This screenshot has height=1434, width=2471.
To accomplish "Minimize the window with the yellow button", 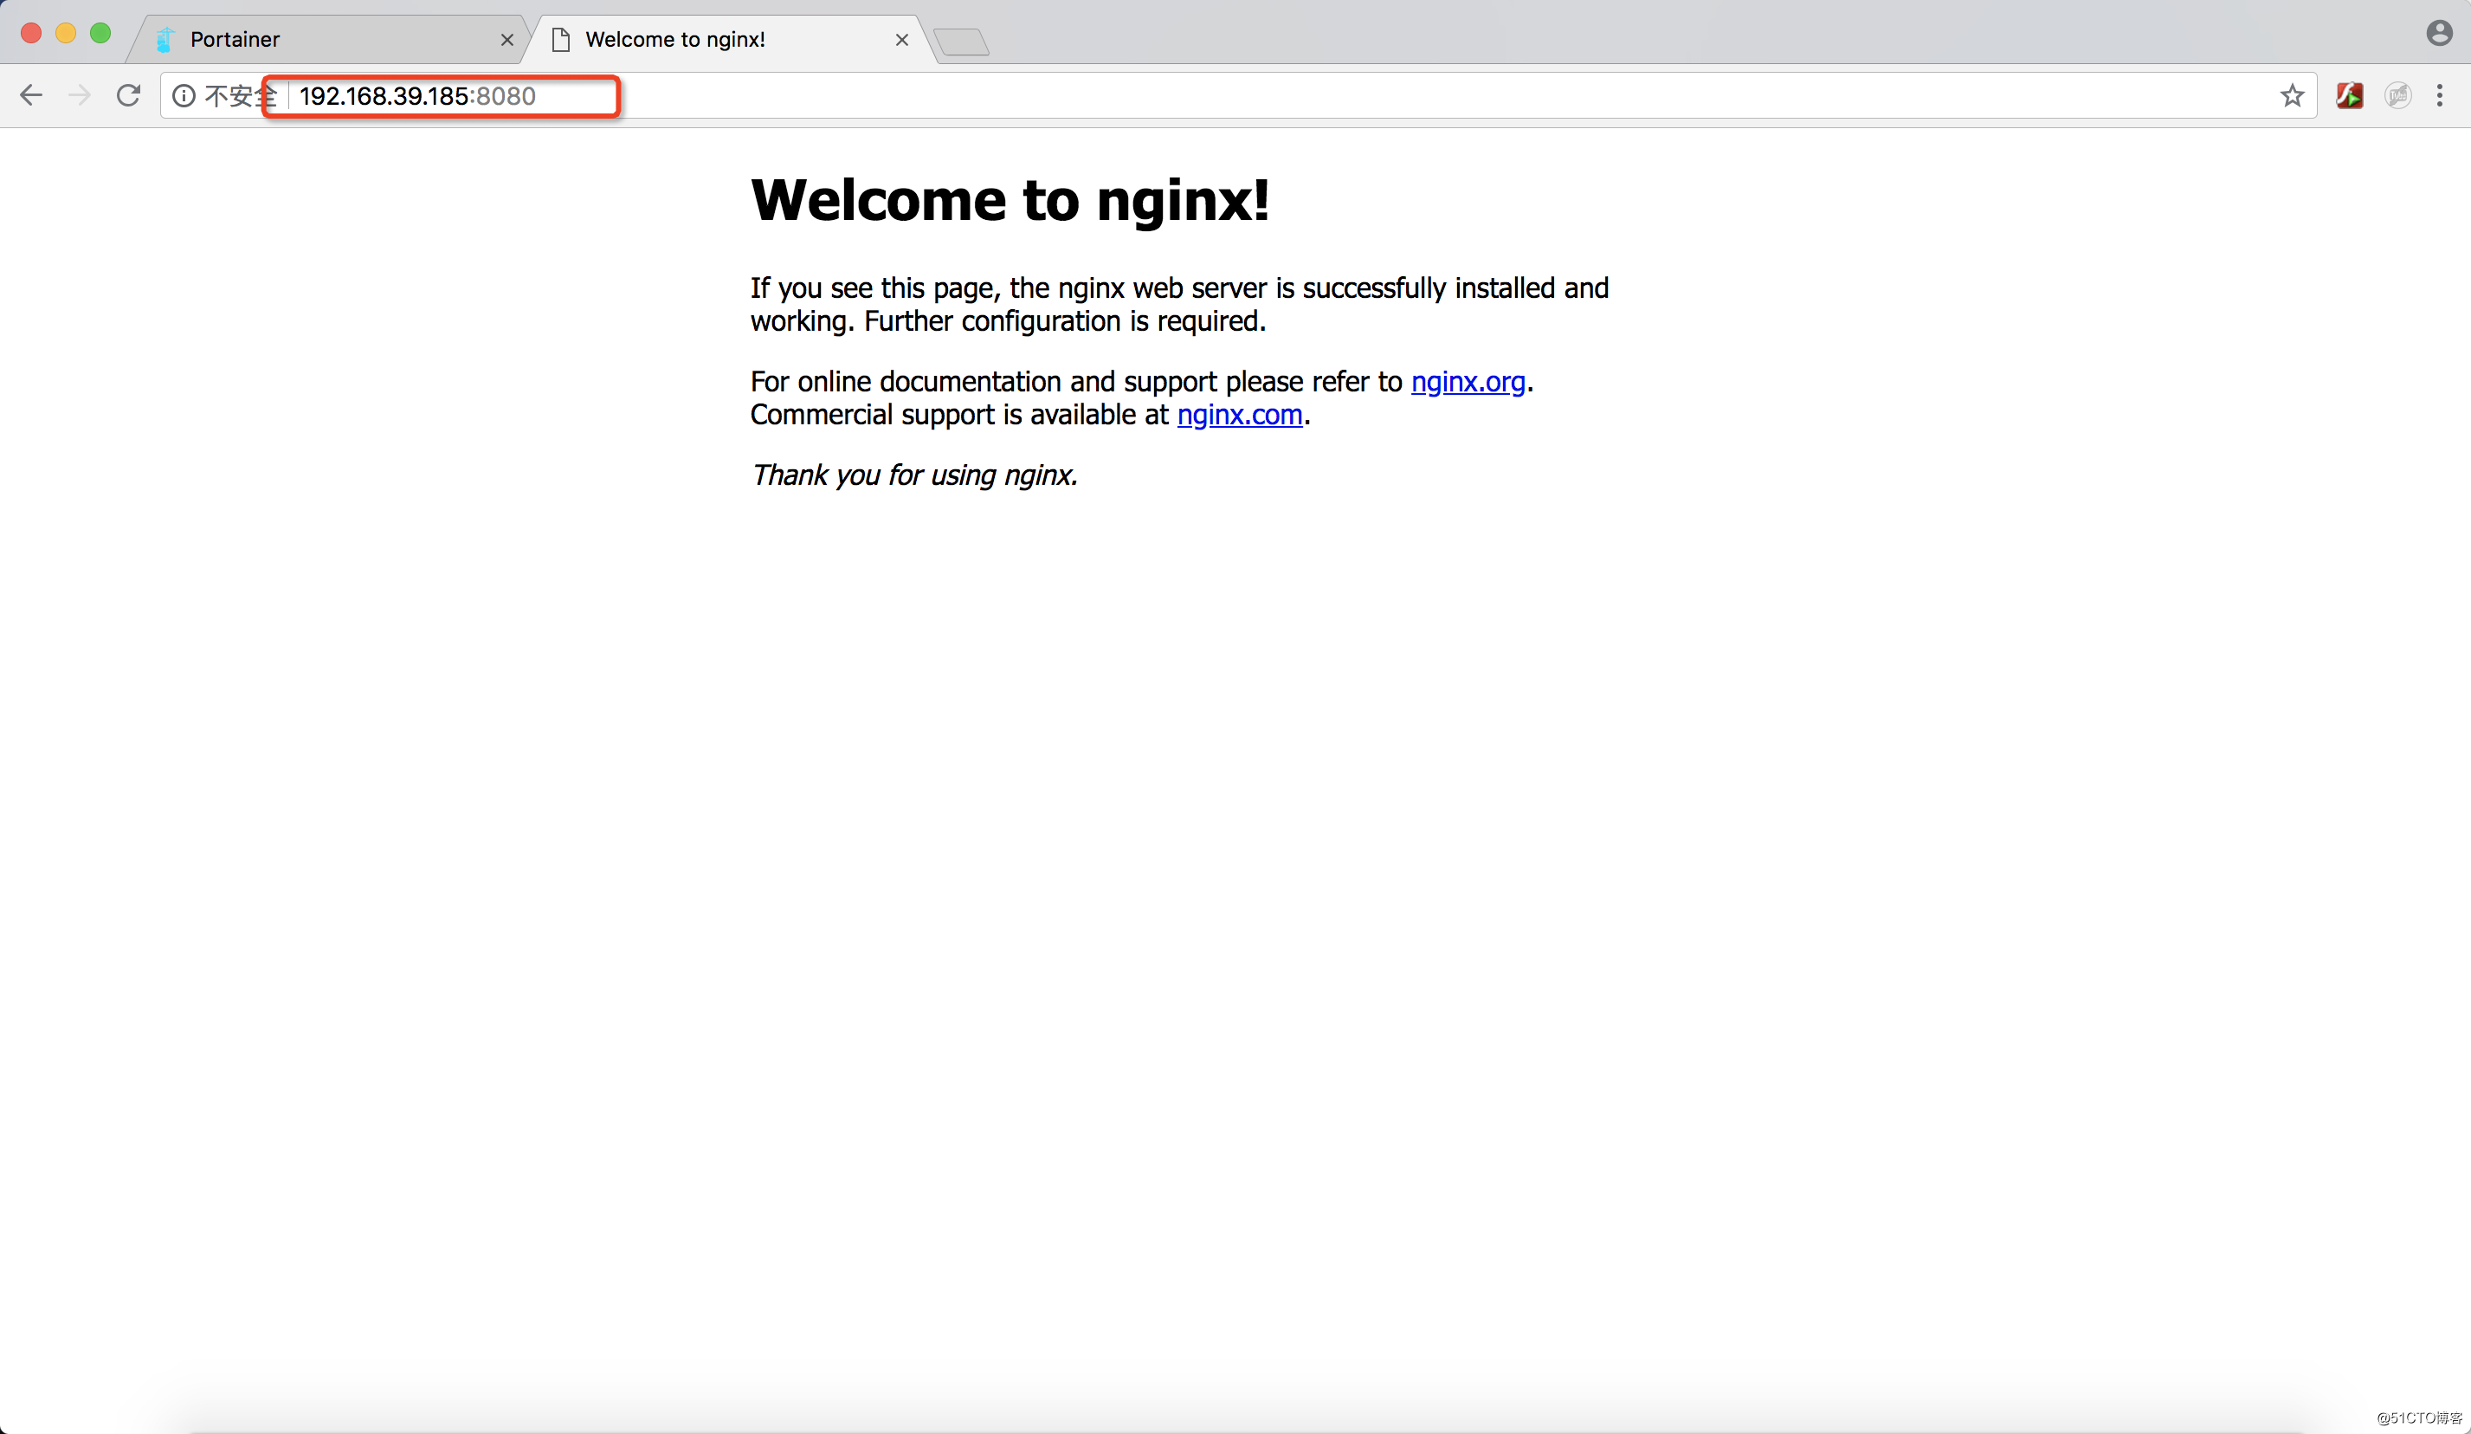I will click(66, 34).
